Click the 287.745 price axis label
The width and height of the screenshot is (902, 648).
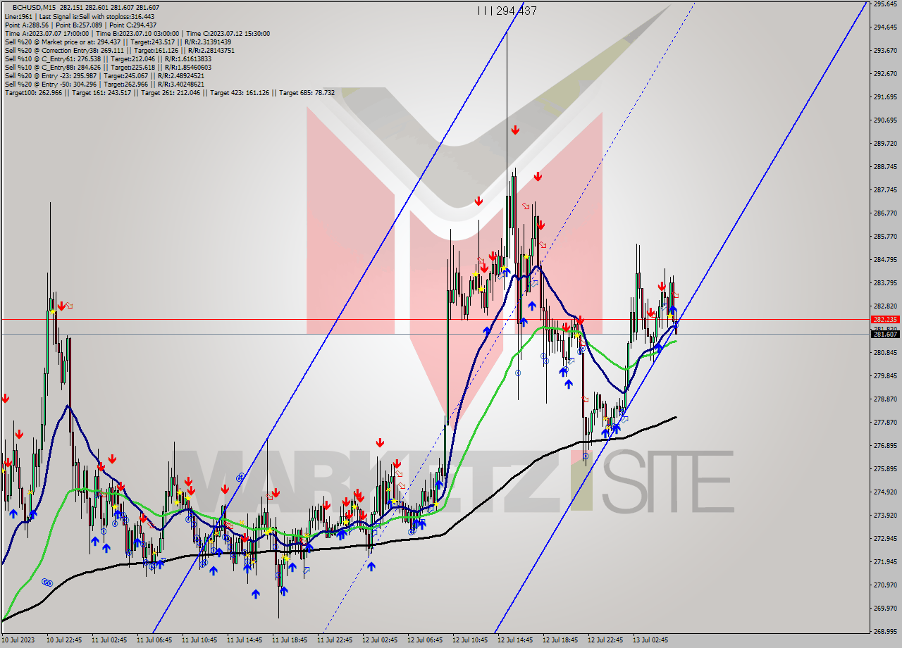coord(886,190)
